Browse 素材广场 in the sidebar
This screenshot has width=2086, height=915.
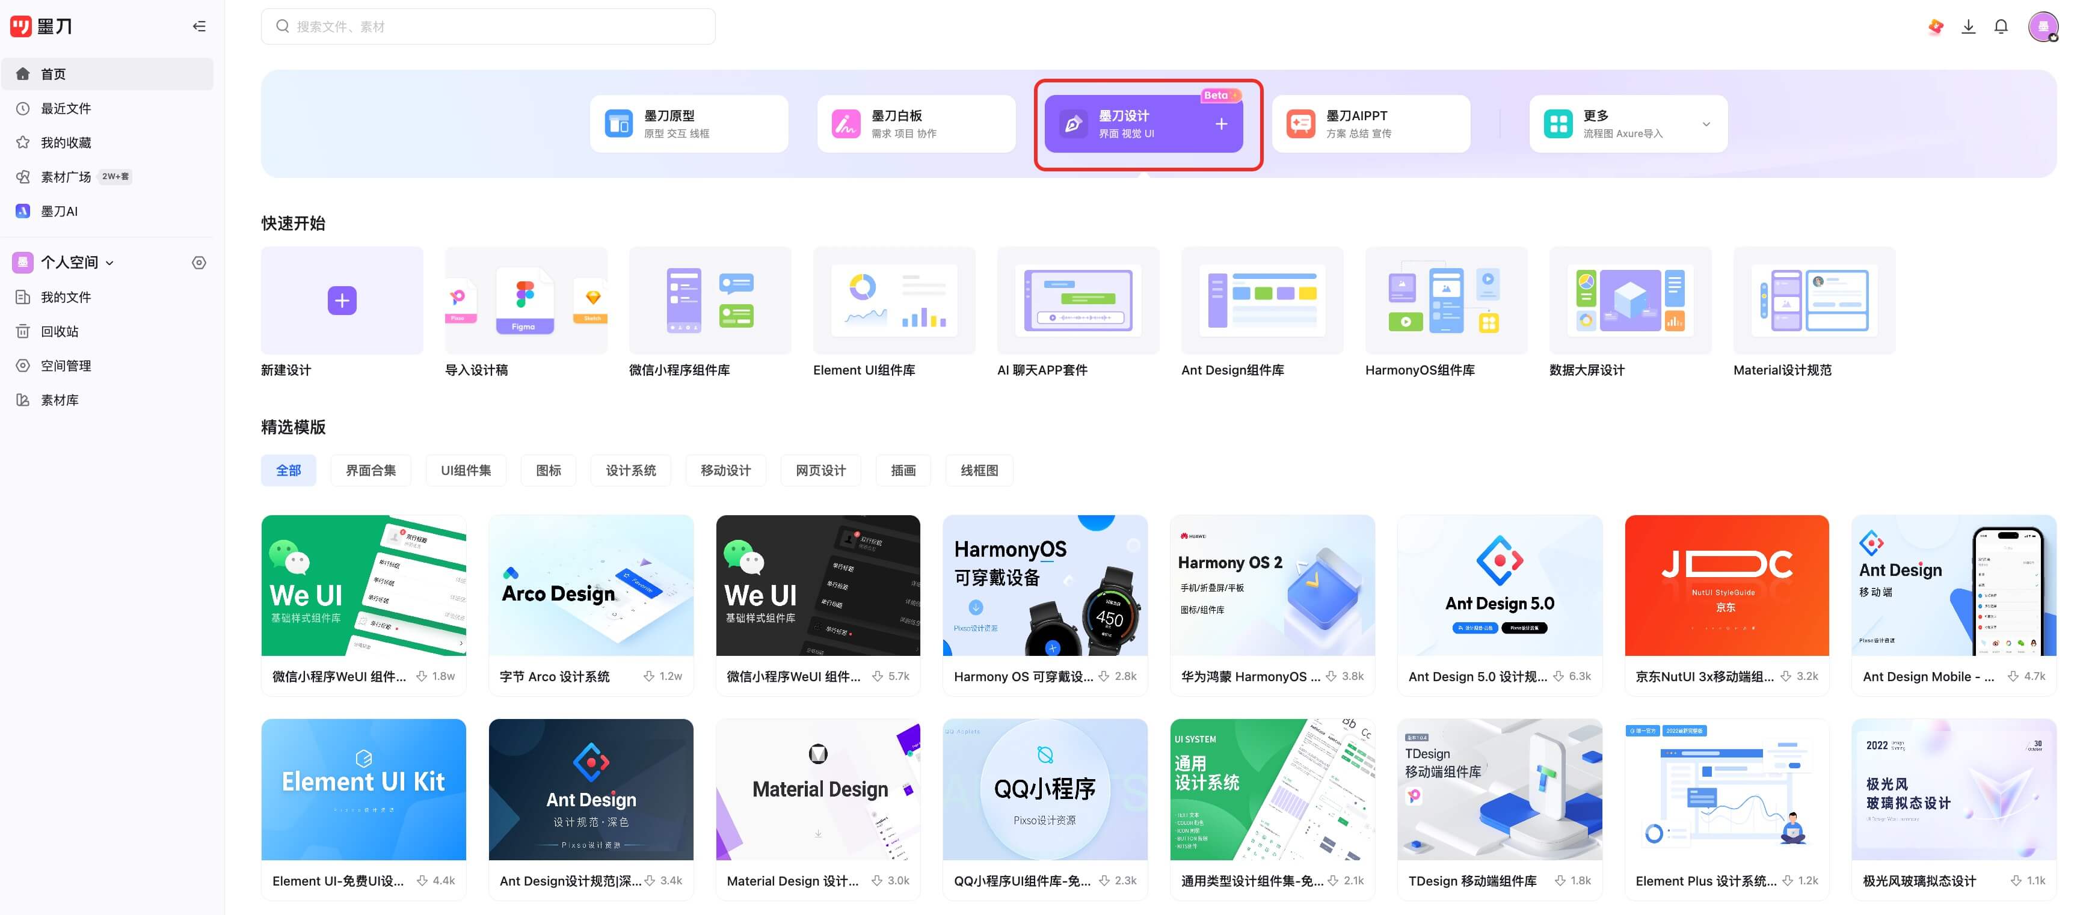click(66, 176)
